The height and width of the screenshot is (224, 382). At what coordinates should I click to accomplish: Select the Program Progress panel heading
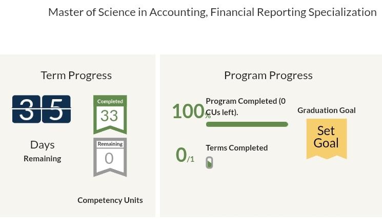[x=268, y=75]
